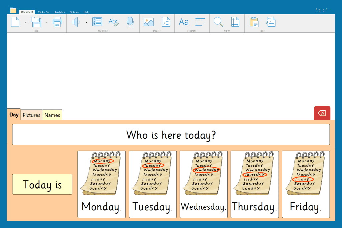
Task: Select the Day grid tab
Action: coord(14,115)
